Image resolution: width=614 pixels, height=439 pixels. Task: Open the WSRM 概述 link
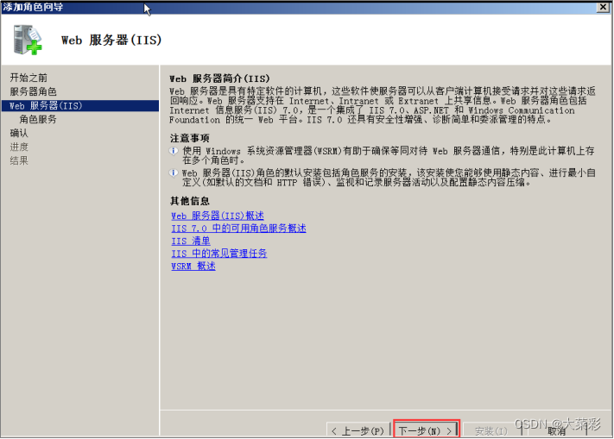(x=193, y=267)
